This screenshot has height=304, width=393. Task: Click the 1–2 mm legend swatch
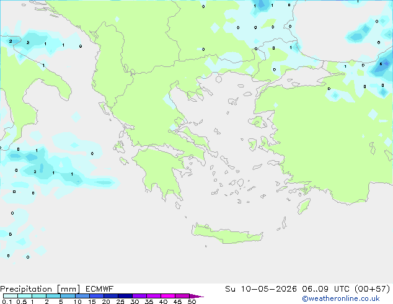click(x=39, y=296)
